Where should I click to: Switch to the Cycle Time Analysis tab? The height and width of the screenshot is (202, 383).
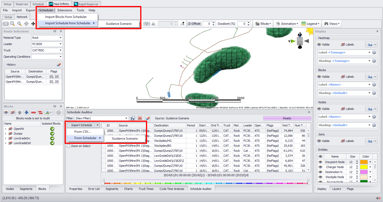pos(172,189)
